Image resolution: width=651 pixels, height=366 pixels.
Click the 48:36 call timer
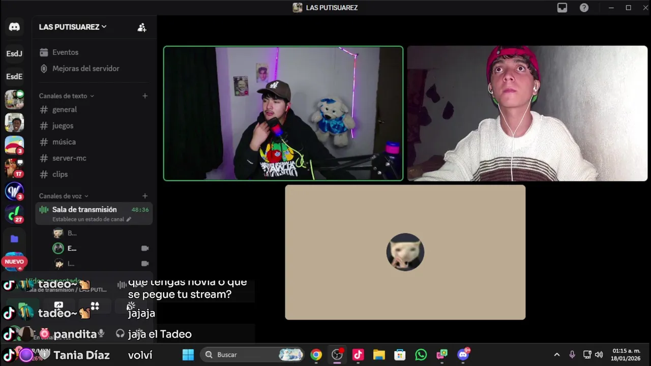[x=140, y=209]
